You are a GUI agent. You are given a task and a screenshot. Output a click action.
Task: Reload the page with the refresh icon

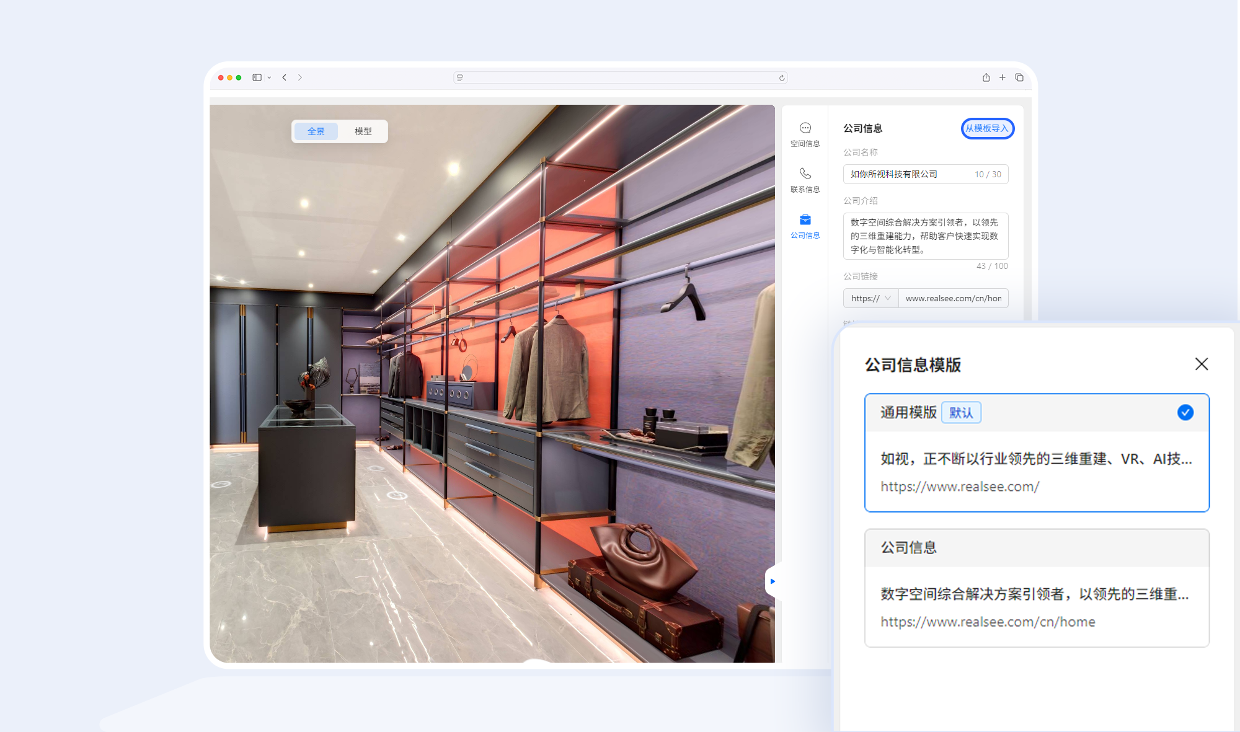(782, 77)
